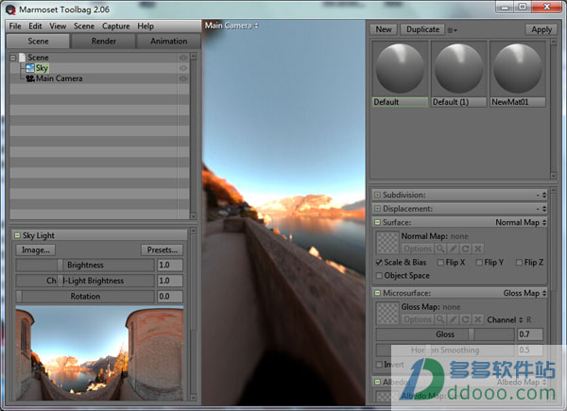Image resolution: width=567 pixels, height=411 pixels.
Task: Open the Subdivision model dropdown
Action: pos(541,196)
